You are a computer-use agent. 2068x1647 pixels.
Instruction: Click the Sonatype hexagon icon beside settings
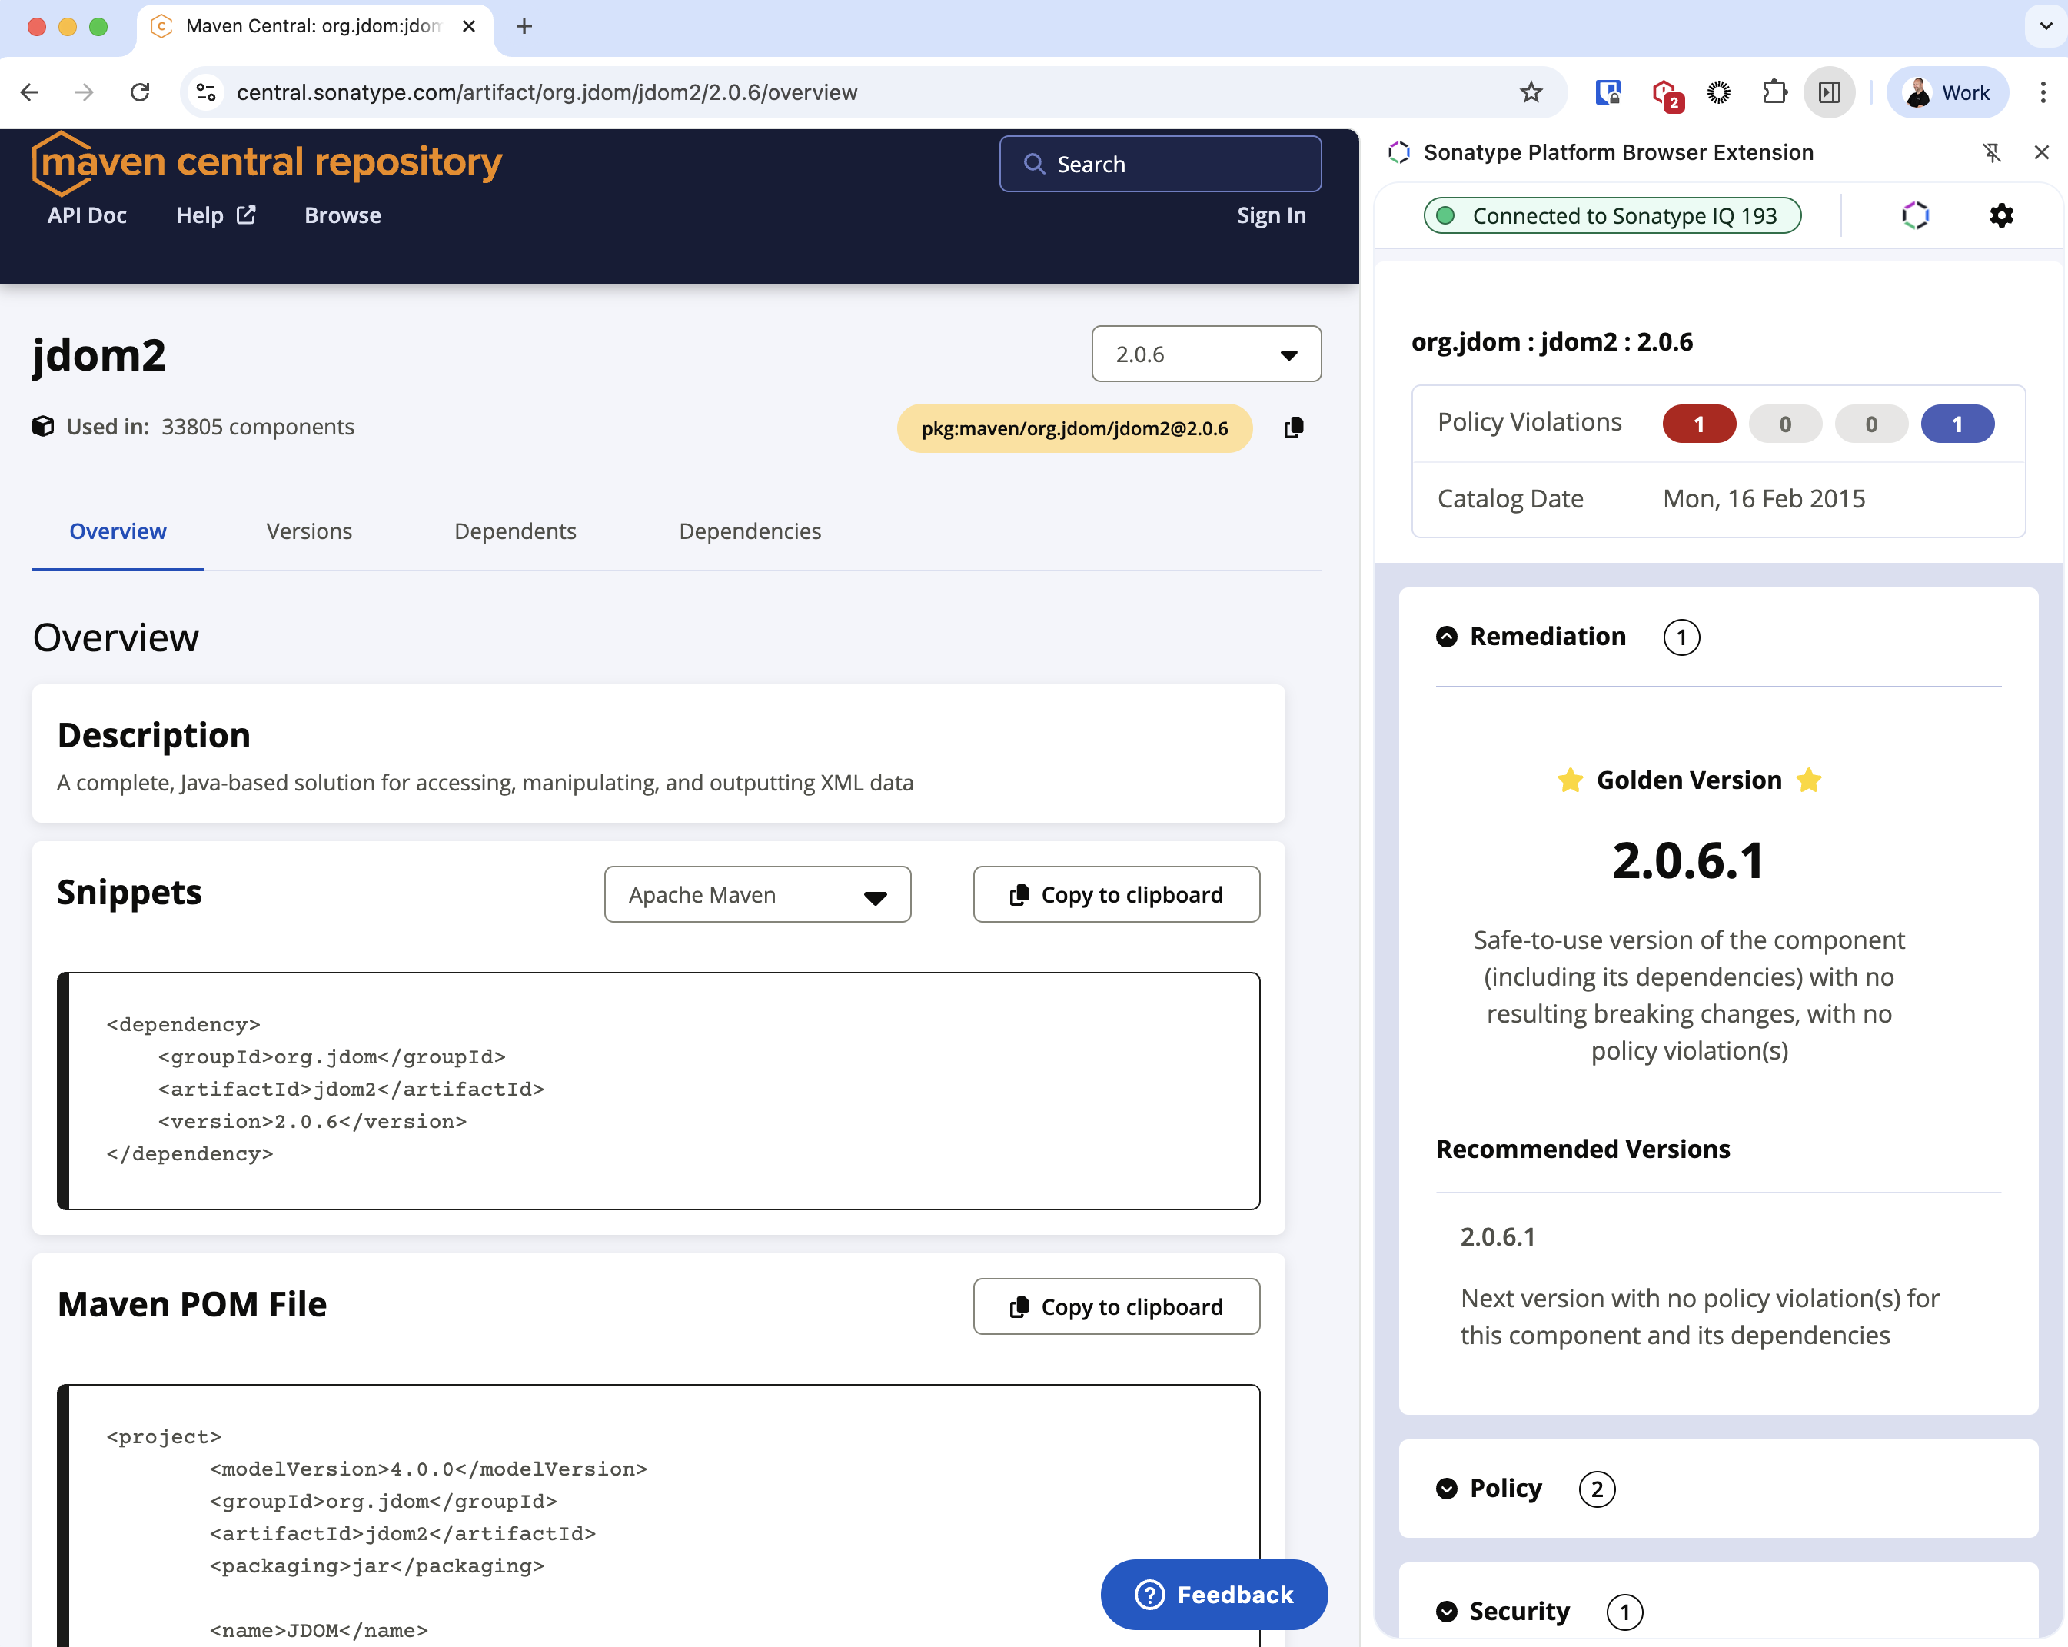pos(1914,216)
